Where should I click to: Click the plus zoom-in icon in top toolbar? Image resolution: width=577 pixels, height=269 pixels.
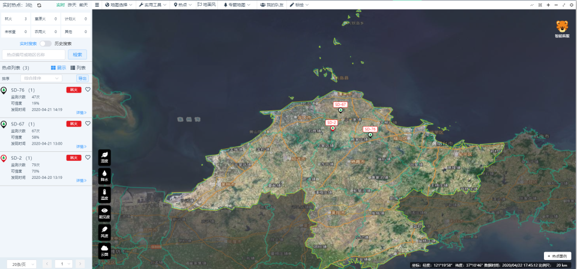pos(548,5)
